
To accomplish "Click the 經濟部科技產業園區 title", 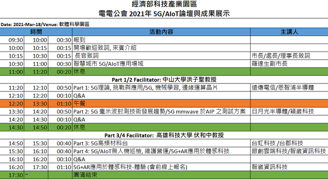I will 164,4.
